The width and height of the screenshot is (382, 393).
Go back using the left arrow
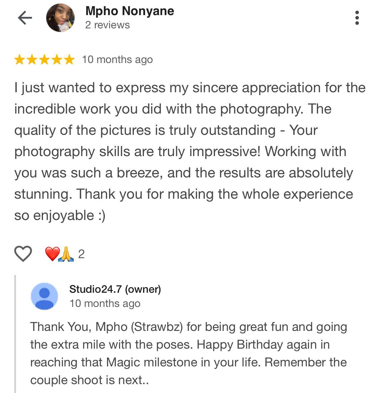(x=25, y=18)
